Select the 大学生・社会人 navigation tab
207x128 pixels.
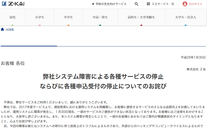tap(186, 17)
